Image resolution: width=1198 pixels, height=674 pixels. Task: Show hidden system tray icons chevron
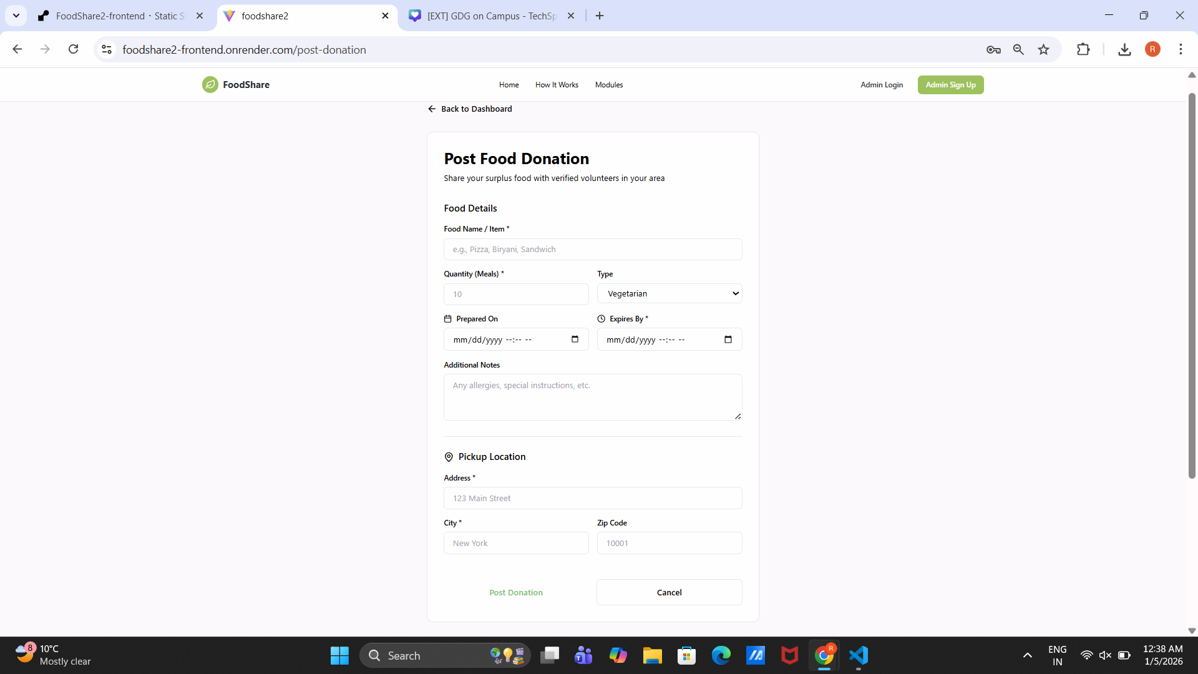click(1027, 655)
